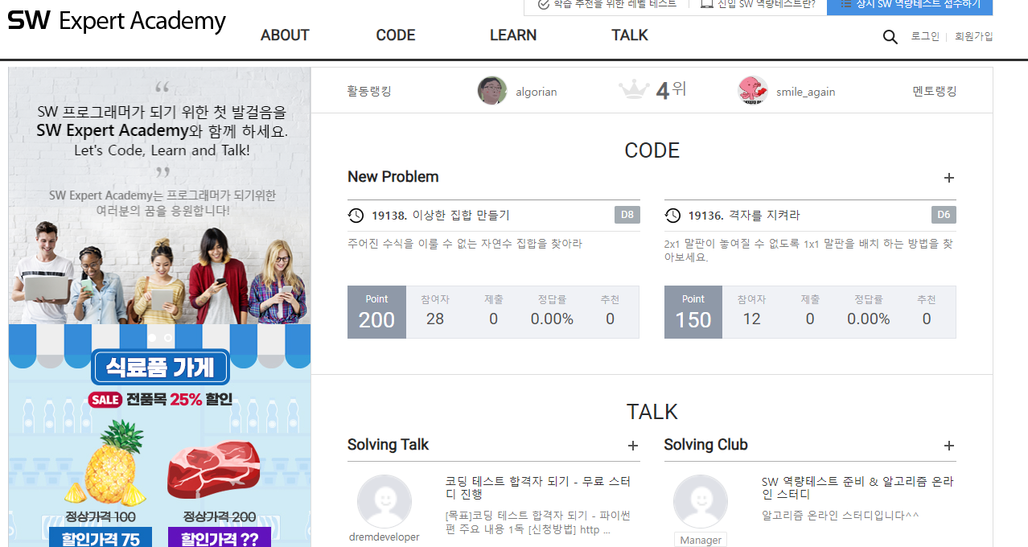Click the meat image in the banner

point(213,471)
